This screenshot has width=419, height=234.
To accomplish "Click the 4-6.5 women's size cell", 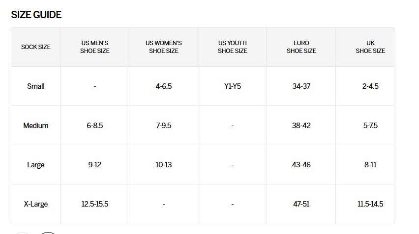I will coord(164,86).
